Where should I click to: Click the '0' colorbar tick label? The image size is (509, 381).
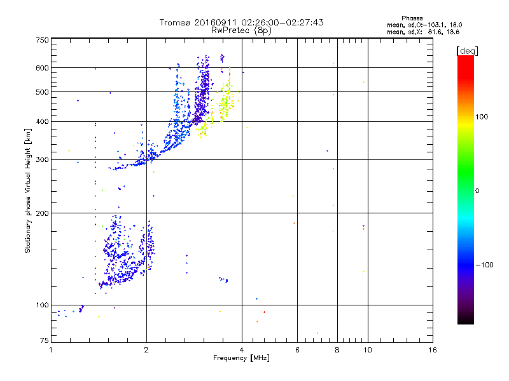point(477,191)
